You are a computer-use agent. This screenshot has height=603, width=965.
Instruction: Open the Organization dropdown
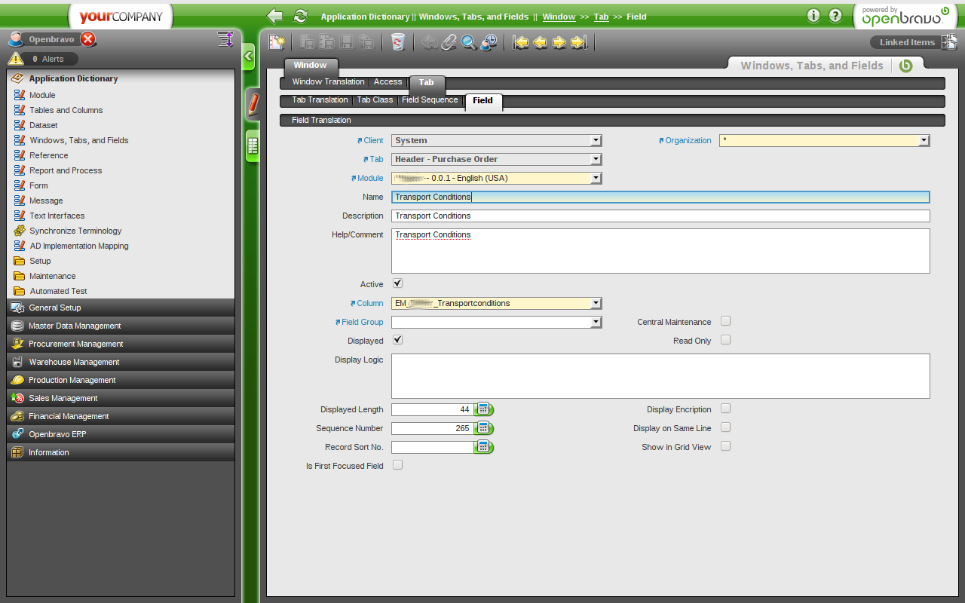(924, 140)
